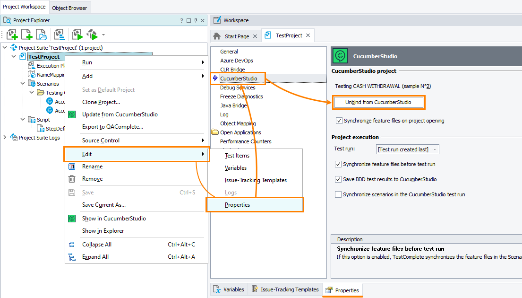Click the project items list toolbar icon
The height and width of the screenshot is (298, 522).
(59, 35)
